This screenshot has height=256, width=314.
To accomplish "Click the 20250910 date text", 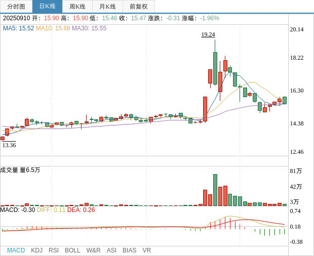I will tap(16, 18).
